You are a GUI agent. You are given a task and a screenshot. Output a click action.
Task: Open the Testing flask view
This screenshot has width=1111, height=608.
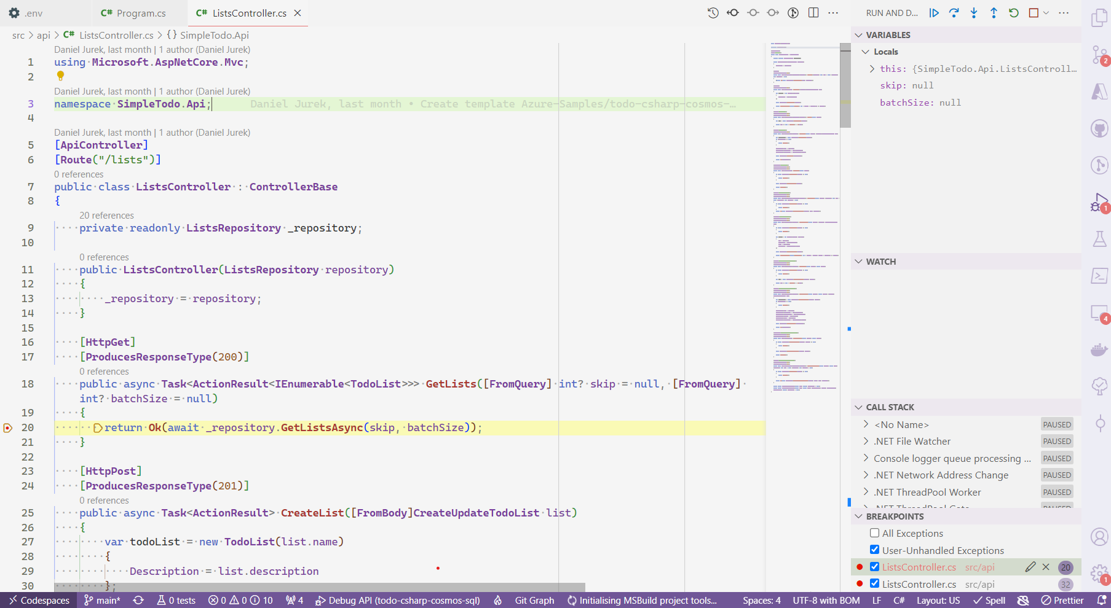[x=1099, y=239]
